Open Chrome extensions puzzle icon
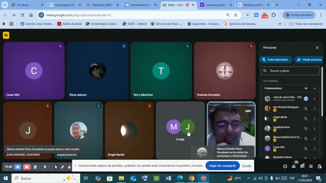The width and height of the screenshot is (326, 183). 274,15
